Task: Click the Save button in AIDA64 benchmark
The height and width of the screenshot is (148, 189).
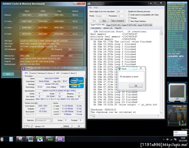Action: [8, 74]
